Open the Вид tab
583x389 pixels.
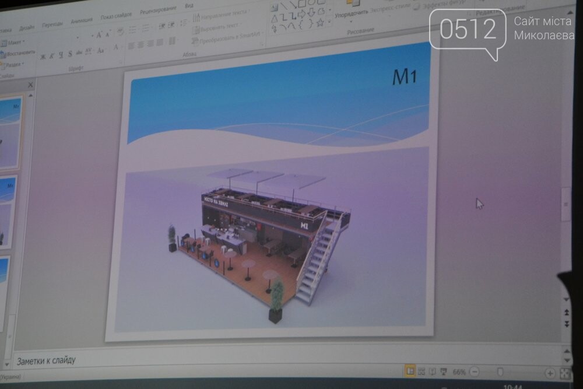pyautogui.click(x=189, y=6)
